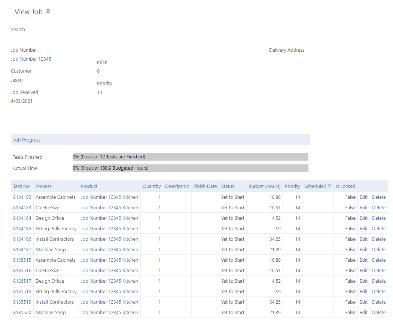Open the product link for task 8134186
Screen dimensions: 393x322
[109, 239]
